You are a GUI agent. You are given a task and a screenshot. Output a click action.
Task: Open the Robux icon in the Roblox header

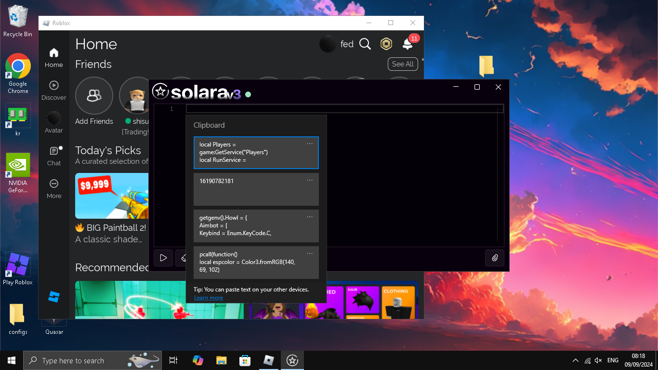pyautogui.click(x=386, y=44)
